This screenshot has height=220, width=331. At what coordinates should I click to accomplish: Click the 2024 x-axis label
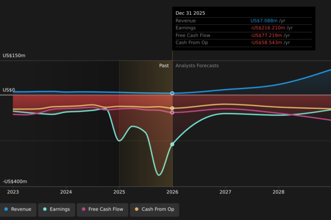pos(66,192)
